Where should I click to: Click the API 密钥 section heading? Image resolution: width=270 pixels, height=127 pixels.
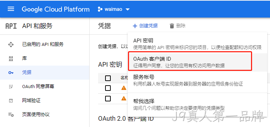click(x=110, y=65)
